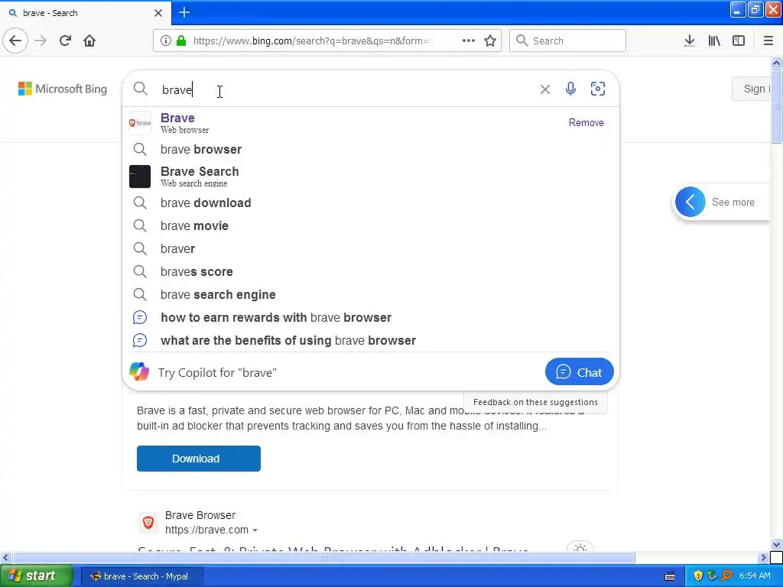Click the 'Brave Browser' result title
This screenshot has height=587, width=783.
200,515
